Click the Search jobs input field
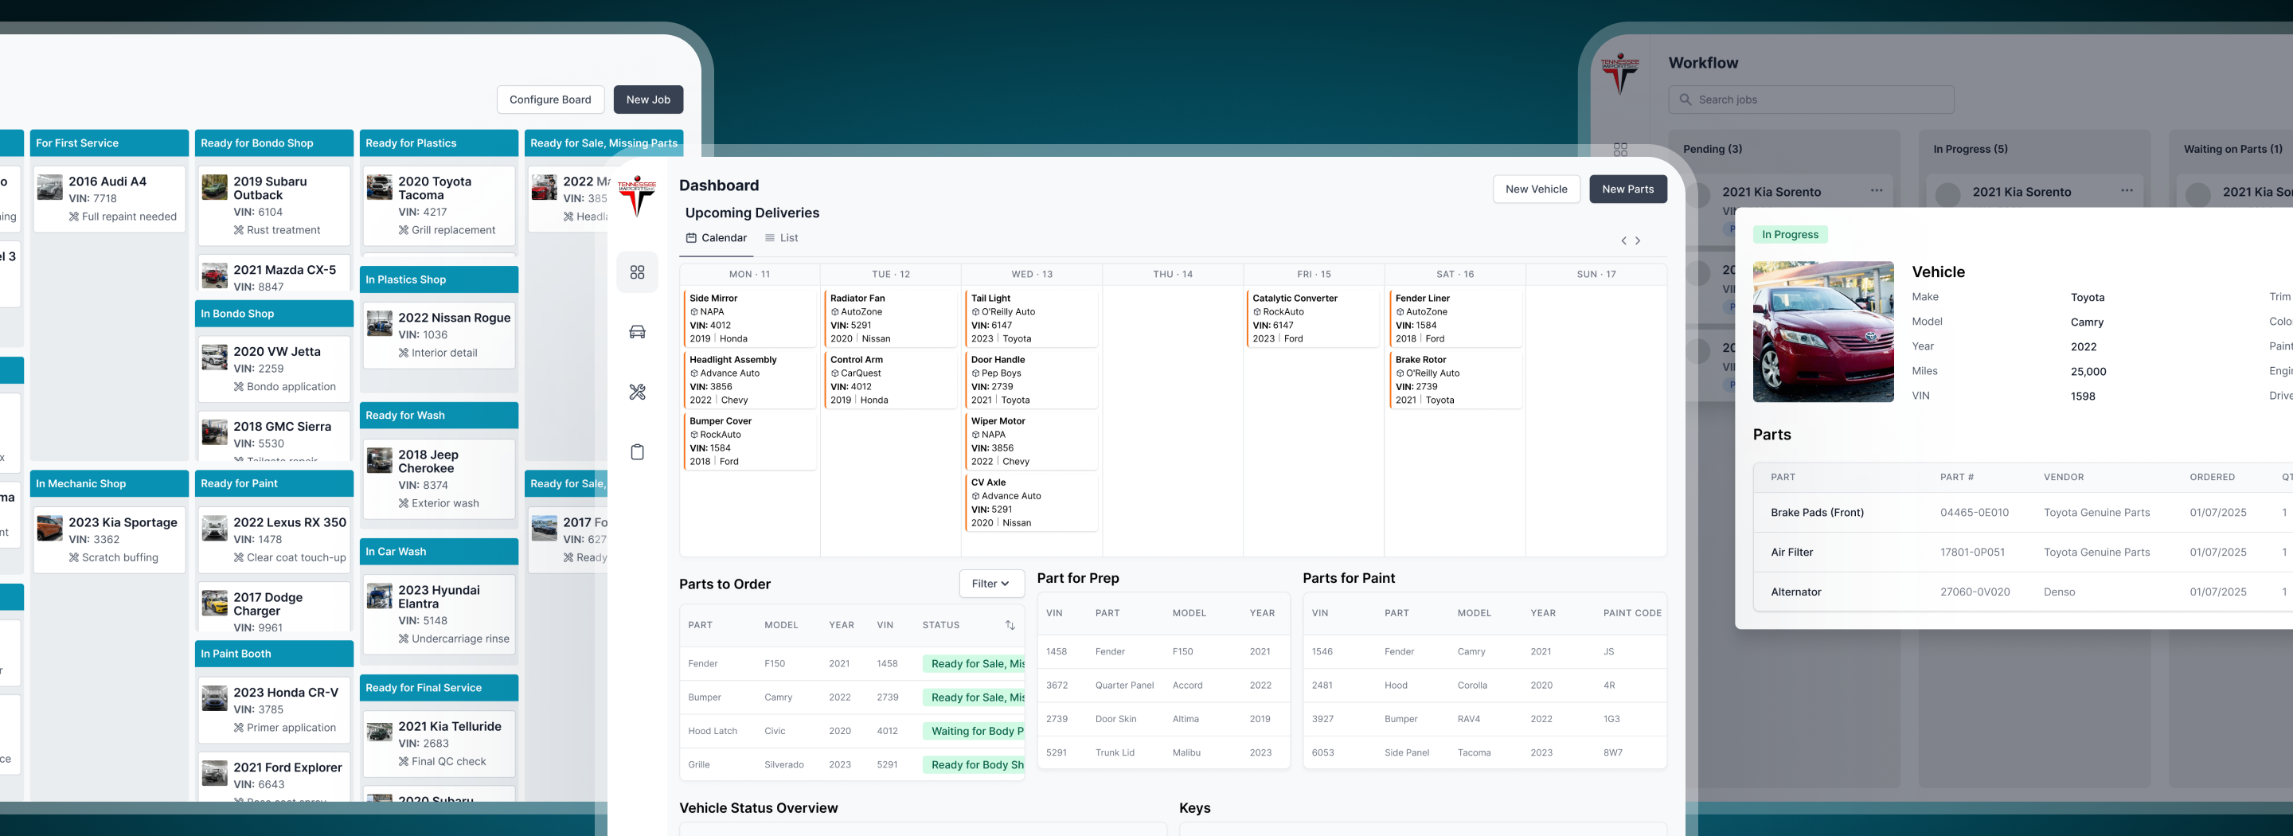The width and height of the screenshot is (2293, 836). click(x=1811, y=100)
